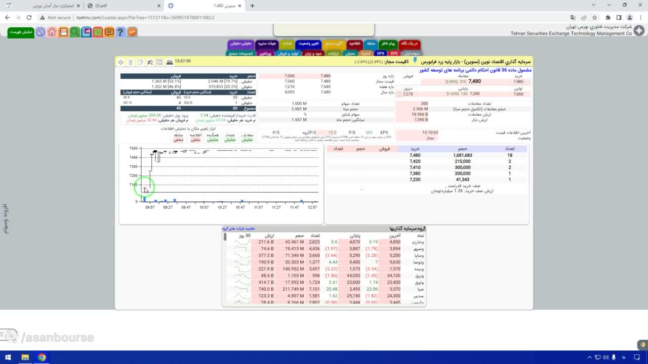The width and height of the screenshot is (648, 364).
Task: Go to home via the house icon
Action: click(x=52, y=32)
